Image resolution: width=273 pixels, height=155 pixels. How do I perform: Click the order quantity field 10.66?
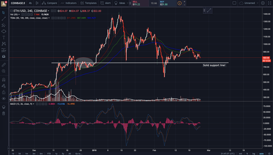coord(154,3)
